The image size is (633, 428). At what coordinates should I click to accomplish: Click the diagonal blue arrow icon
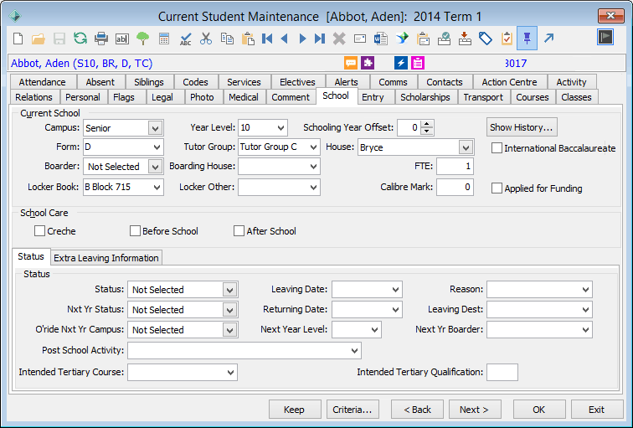548,39
